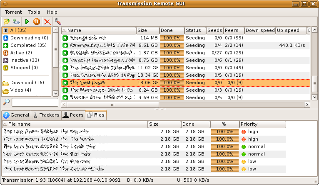This screenshot has width=319, height=185.
Task: Open the Download (16) folder filter
Action: coord(26,83)
